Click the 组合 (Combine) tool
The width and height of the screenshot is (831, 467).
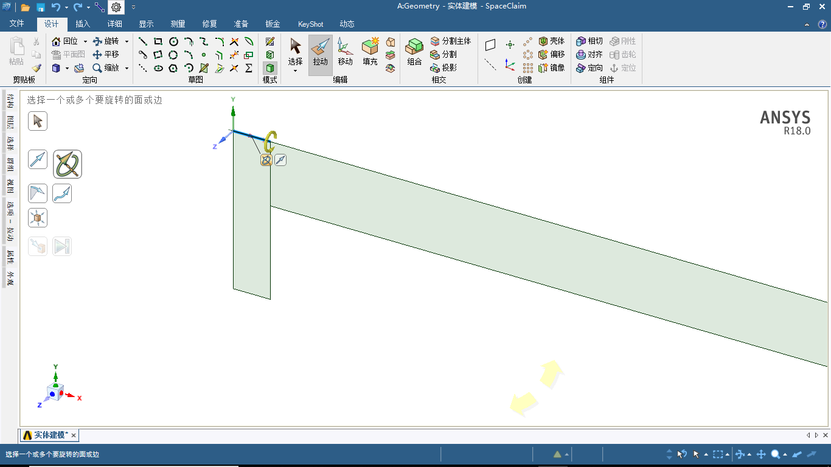tap(415, 54)
